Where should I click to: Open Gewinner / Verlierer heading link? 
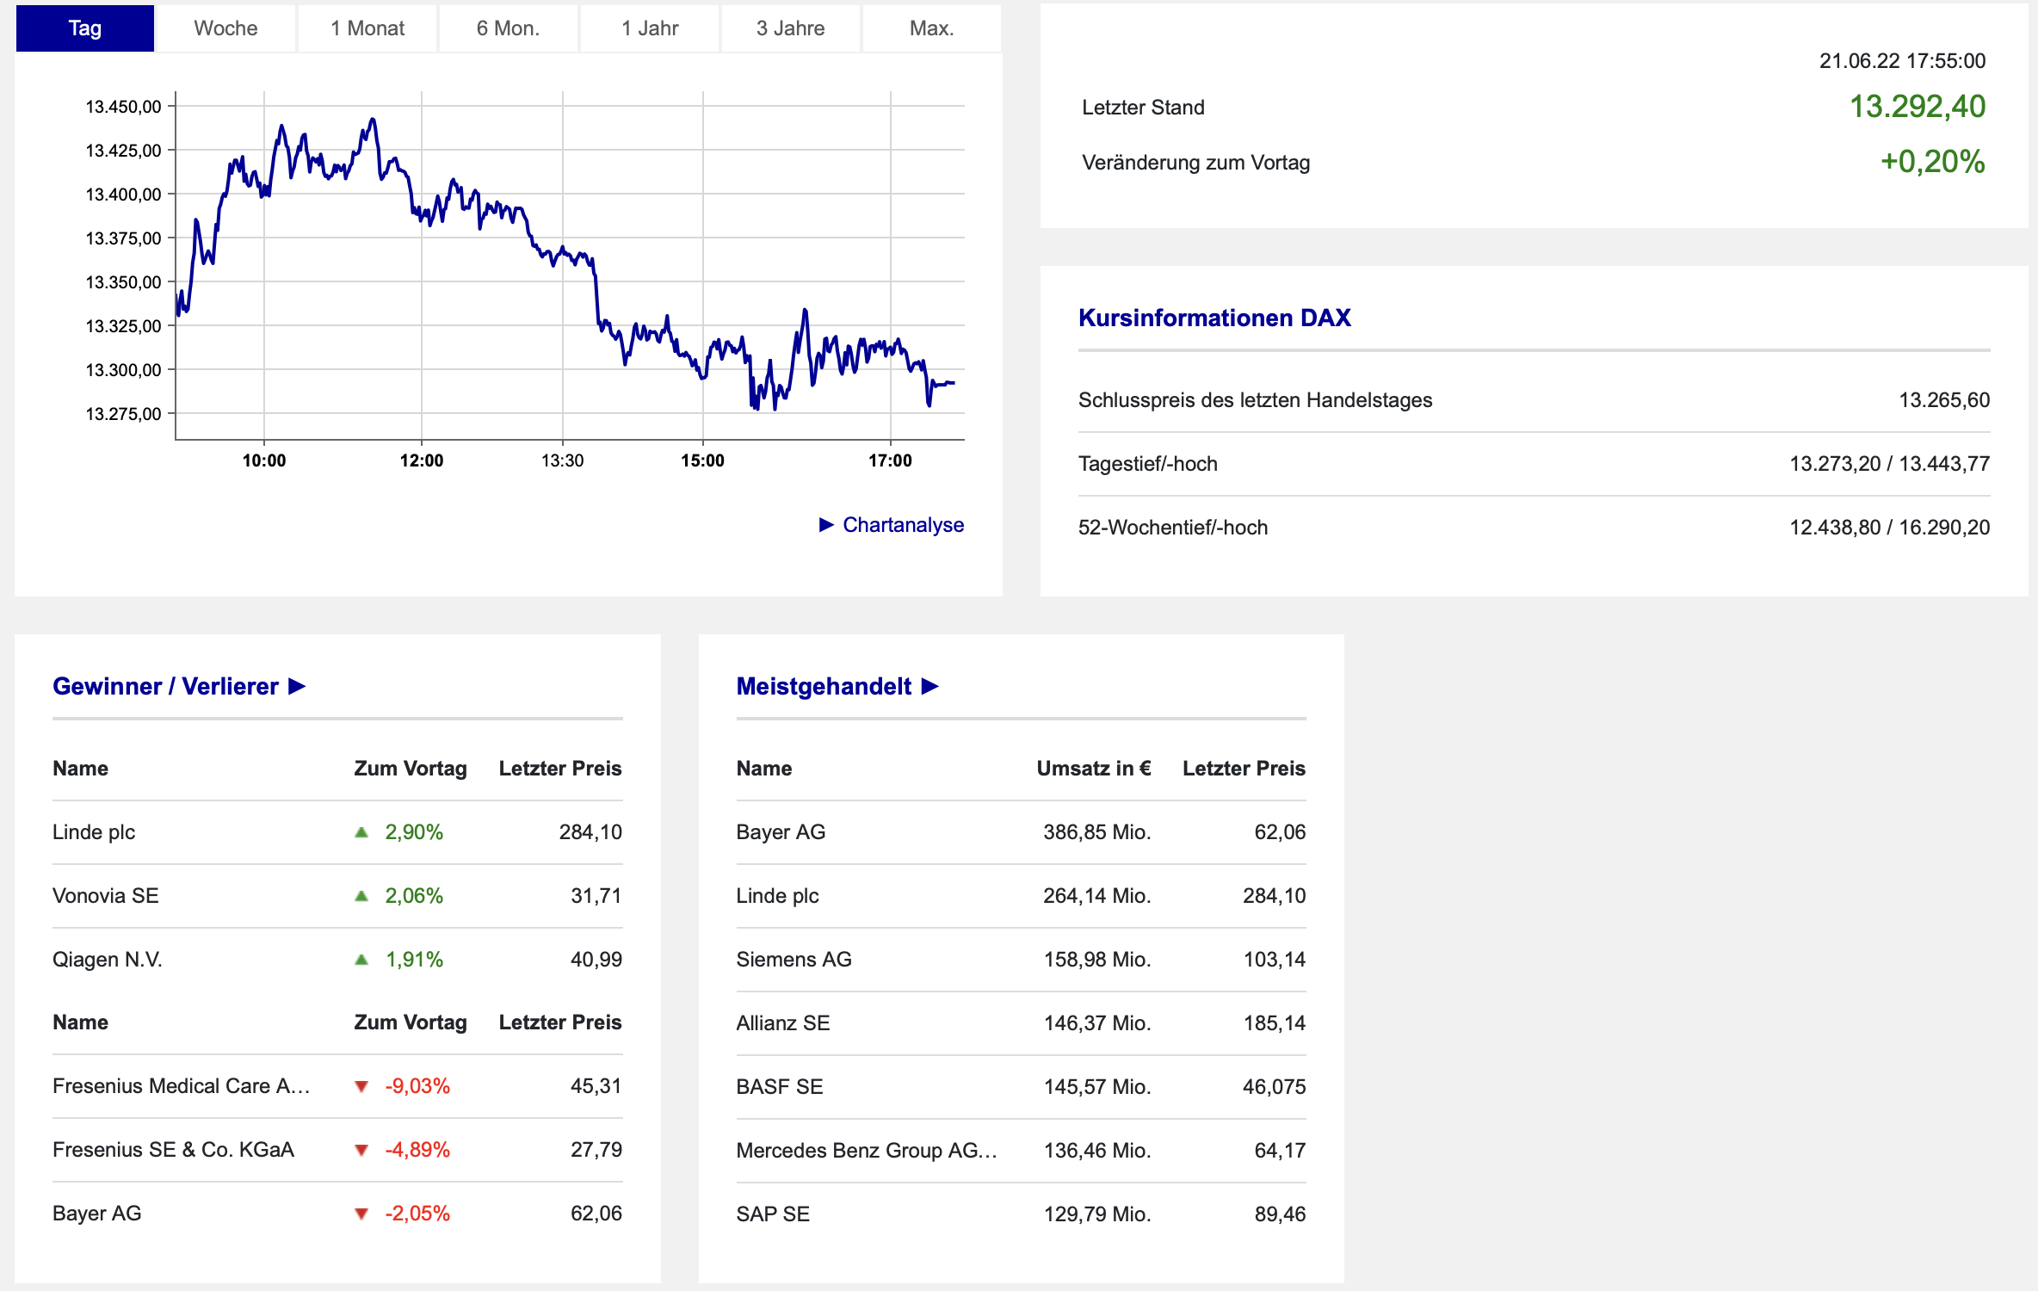point(165,686)
